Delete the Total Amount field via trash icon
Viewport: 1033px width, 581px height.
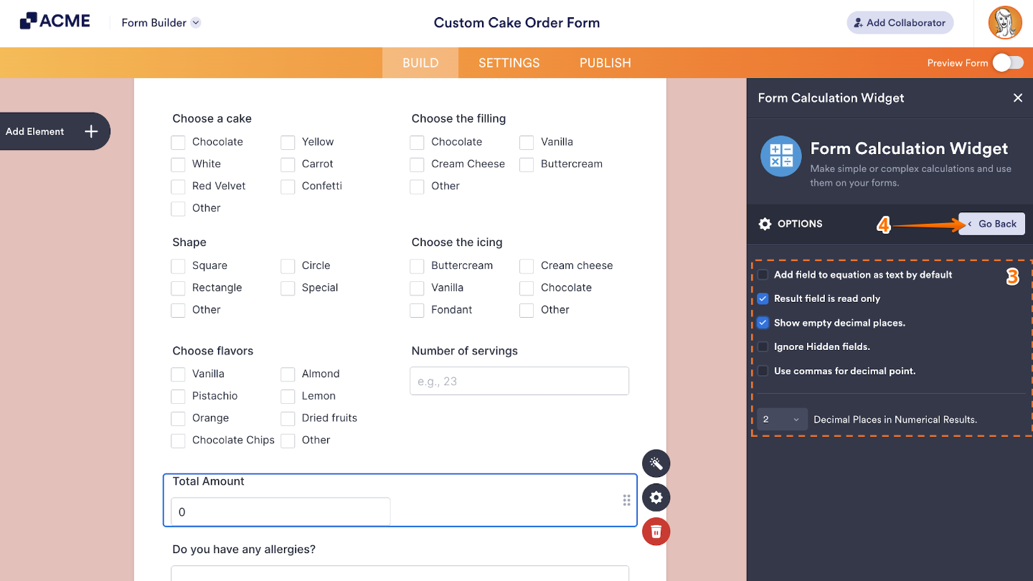656,532
